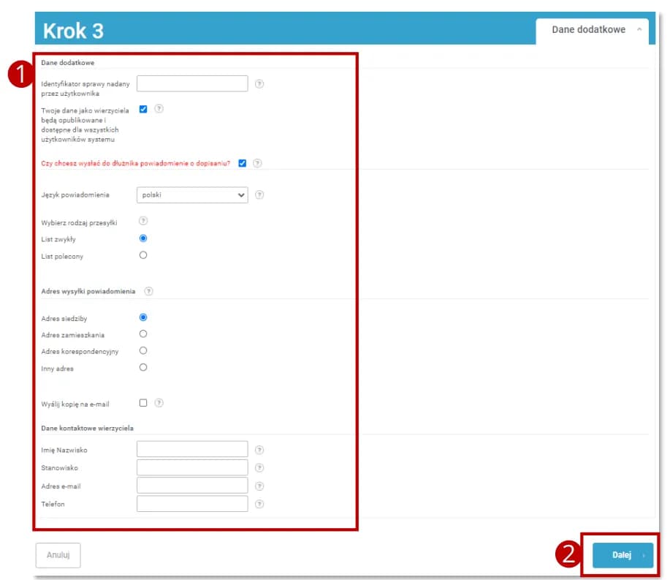Screen dimensions: 670x580
Task: Click the Adres e-mail input field
Action: [x=192, y=486]
